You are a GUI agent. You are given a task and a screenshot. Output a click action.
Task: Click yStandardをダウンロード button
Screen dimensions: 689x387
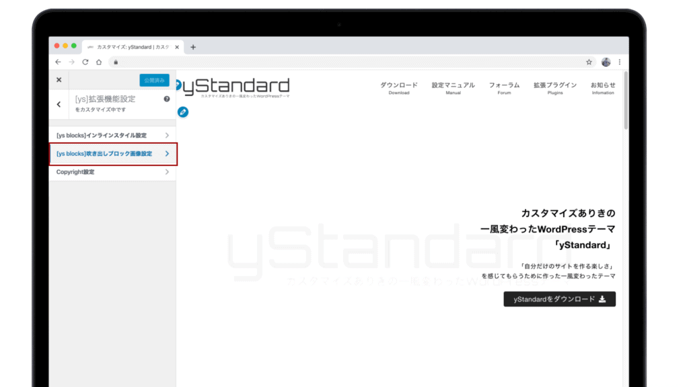tap(559, 299)
